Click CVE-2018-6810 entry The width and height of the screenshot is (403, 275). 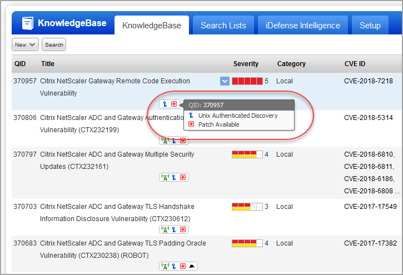tap(369, 154)
